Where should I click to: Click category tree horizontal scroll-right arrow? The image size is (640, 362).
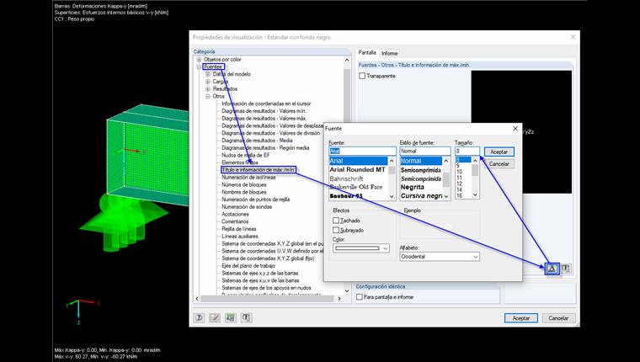point(339,299)
